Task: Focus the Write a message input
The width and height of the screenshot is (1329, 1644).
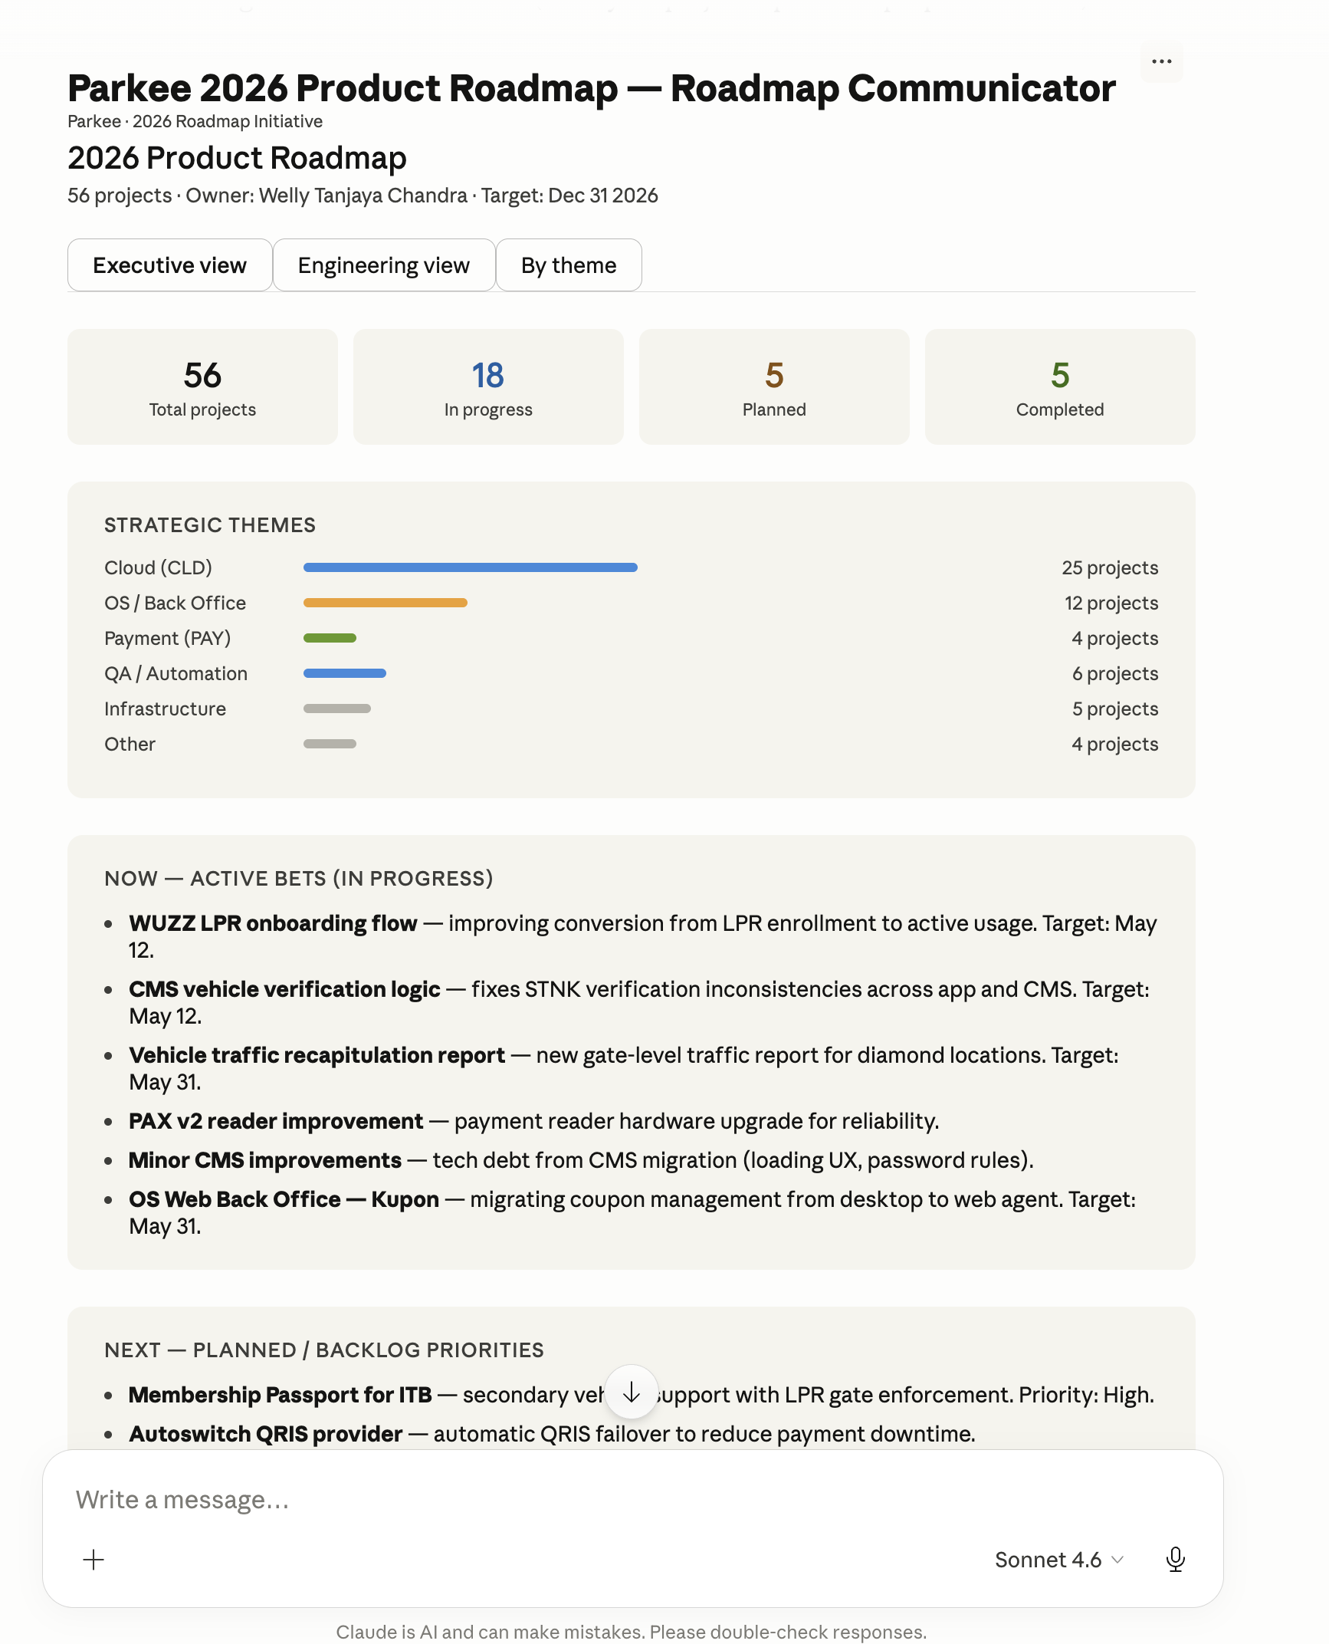Action: (x=632, y=1500)
